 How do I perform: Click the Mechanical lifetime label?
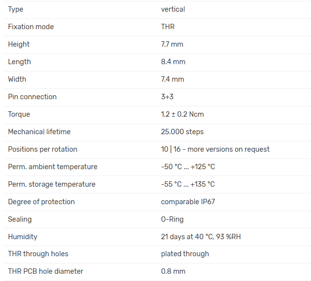39,132
